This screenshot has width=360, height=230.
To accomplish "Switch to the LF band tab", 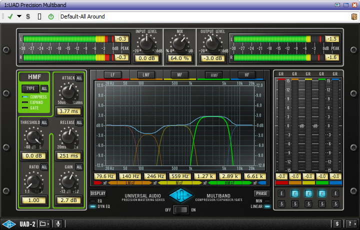I will [112, 75].
